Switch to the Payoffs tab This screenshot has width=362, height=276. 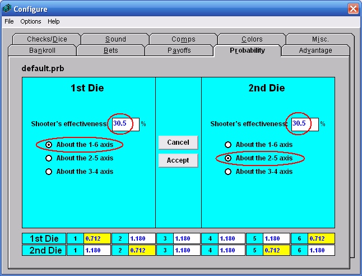coord(179,50)
